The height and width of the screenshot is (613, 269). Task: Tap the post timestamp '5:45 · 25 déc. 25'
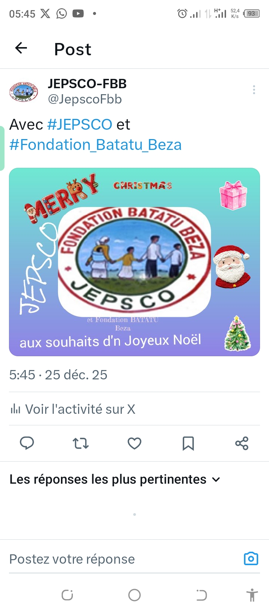click(x=58, y=375)
